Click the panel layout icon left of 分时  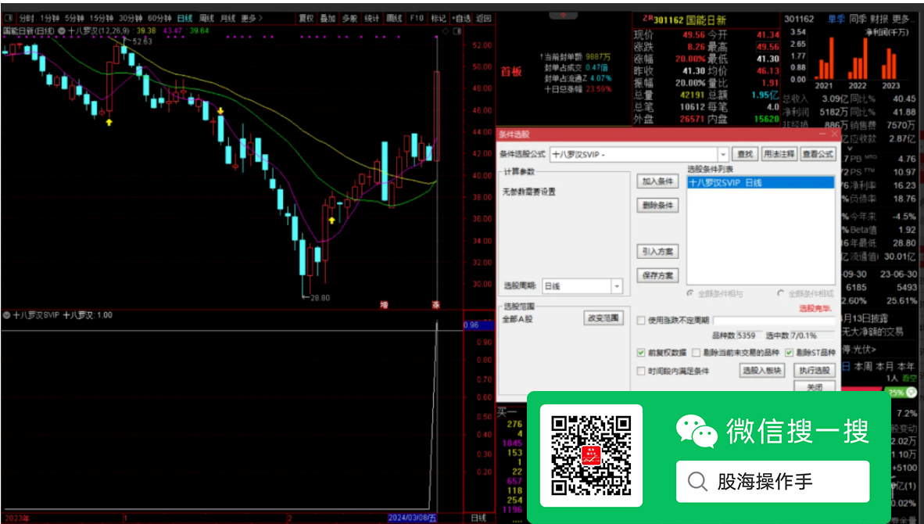pyautogui.click(x=9, y=18)
